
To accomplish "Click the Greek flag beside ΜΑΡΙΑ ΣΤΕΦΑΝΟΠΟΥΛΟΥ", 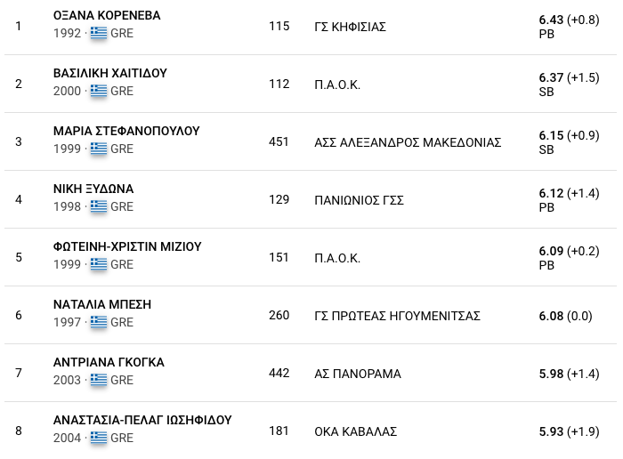I will [98, 149].
